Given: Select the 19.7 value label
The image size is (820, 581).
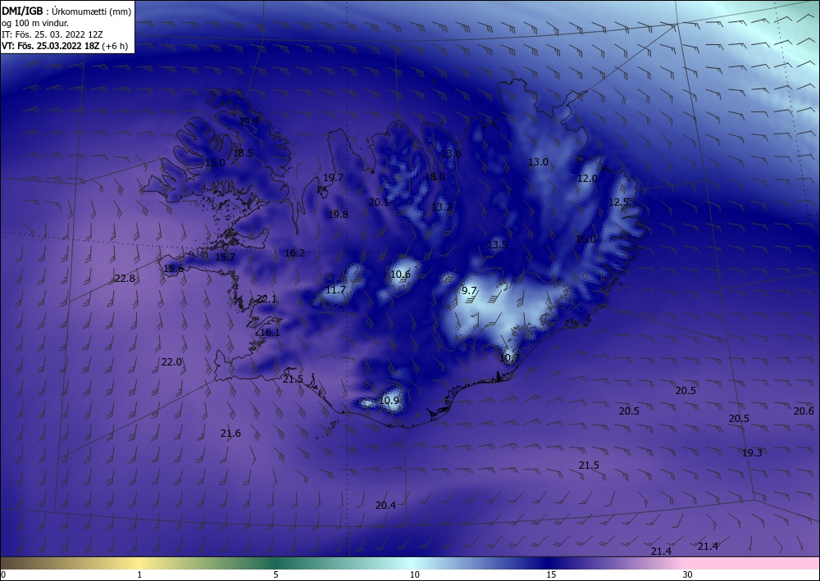Looking at the screenshot, I should pos(333,178).
